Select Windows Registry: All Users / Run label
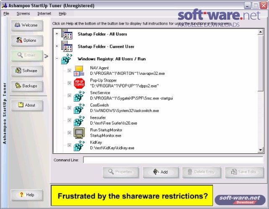 coord(112,59)
